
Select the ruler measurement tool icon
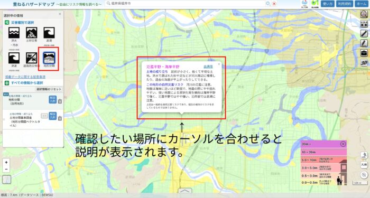point(364,33)
